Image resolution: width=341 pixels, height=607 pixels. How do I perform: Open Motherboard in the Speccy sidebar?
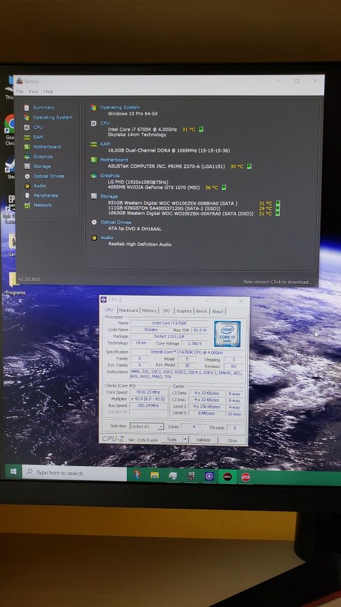pyautogui.click(x=47, y=147)
